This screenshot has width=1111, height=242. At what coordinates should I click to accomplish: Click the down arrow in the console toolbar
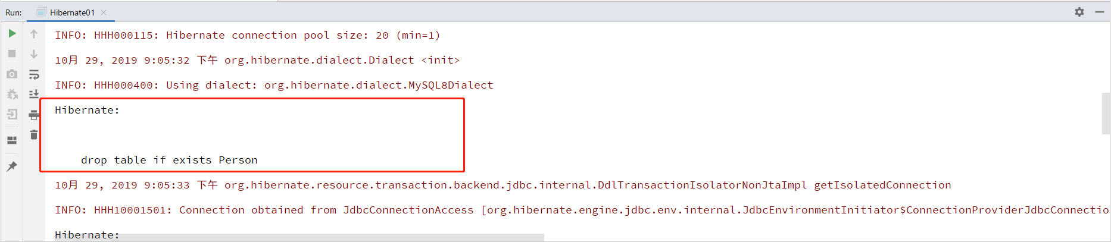pos(34,54)
